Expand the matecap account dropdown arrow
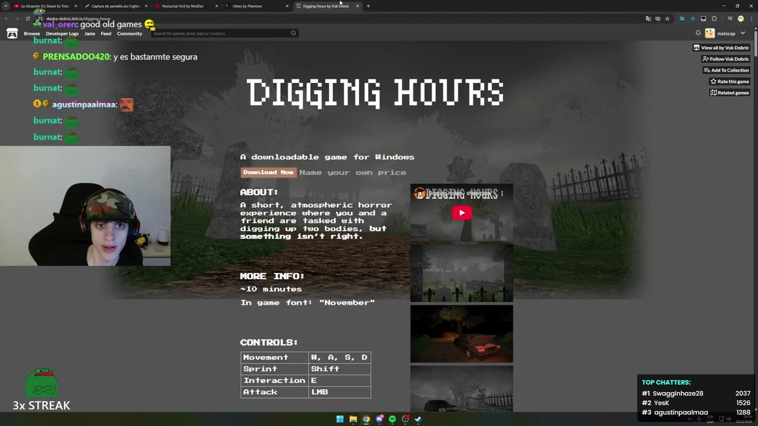Screen dimensions: 758x426 743,33
